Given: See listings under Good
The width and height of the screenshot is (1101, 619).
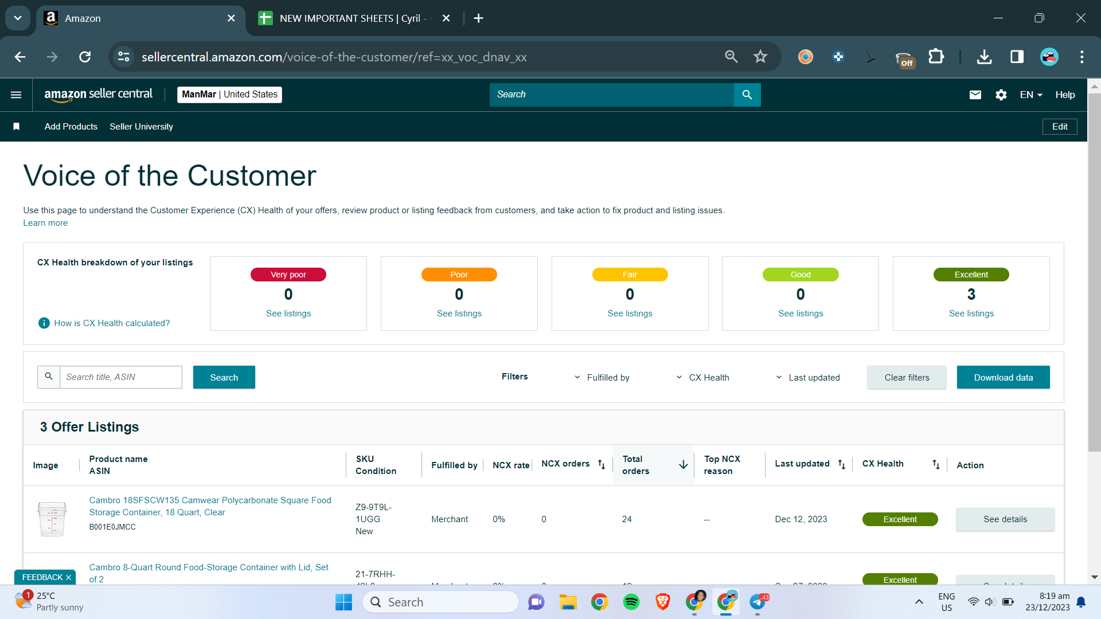Looking at the screenshot, I should [x=801, y=314].
